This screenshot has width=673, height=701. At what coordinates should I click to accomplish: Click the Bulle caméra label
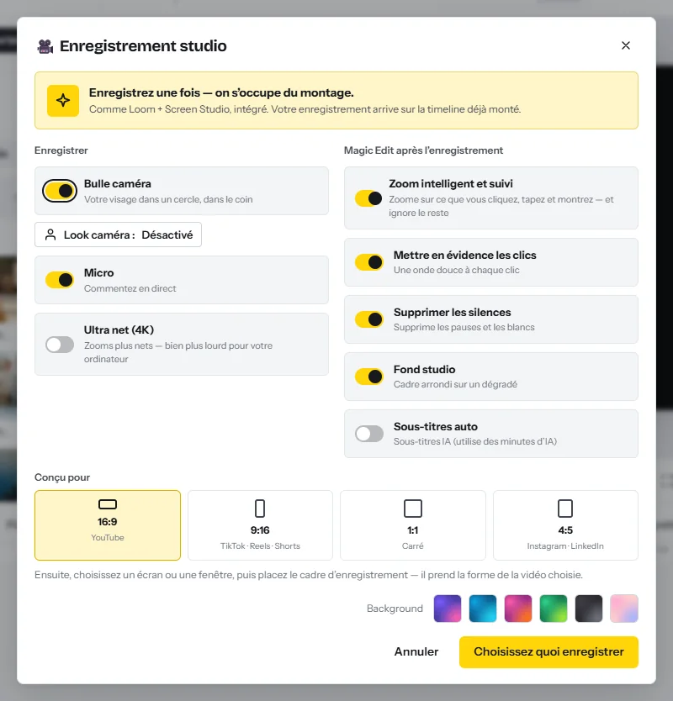click(x=118, y=184)
